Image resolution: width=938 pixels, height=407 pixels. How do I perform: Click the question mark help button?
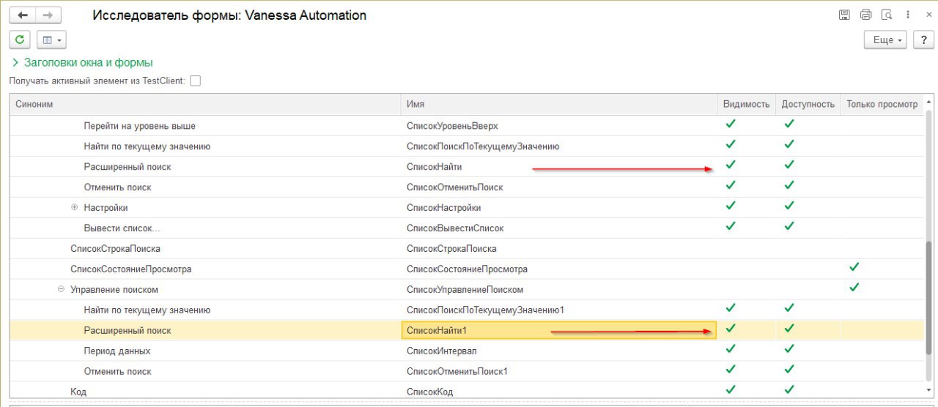point(923,40)
